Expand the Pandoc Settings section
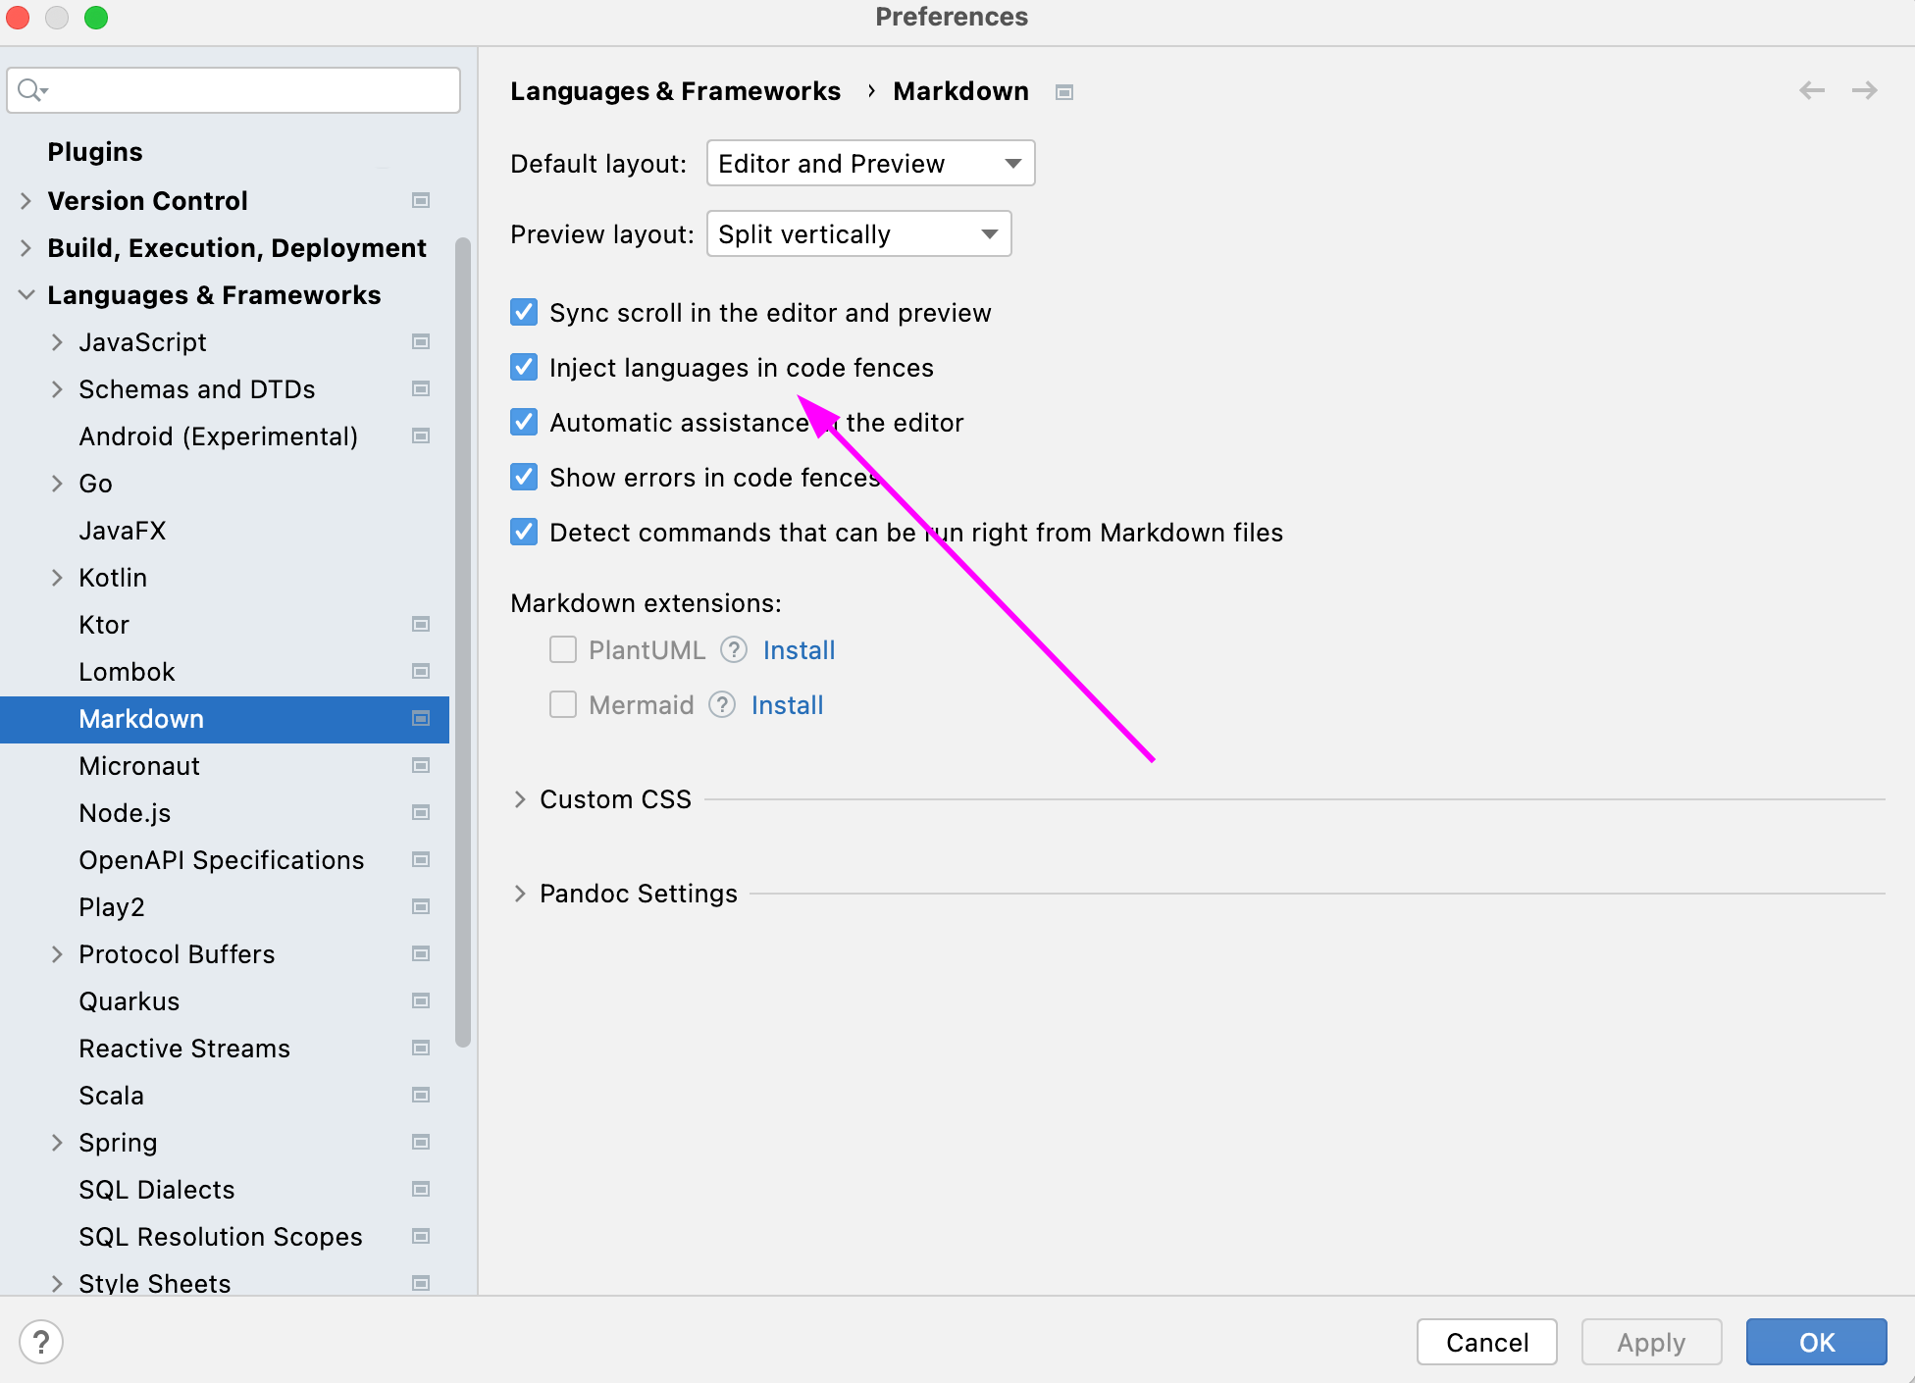The image size is (1915, 1383). tap(520, 894)
